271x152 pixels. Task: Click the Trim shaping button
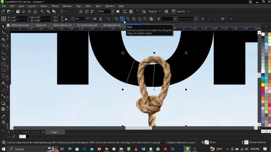(x=122, y=19)
